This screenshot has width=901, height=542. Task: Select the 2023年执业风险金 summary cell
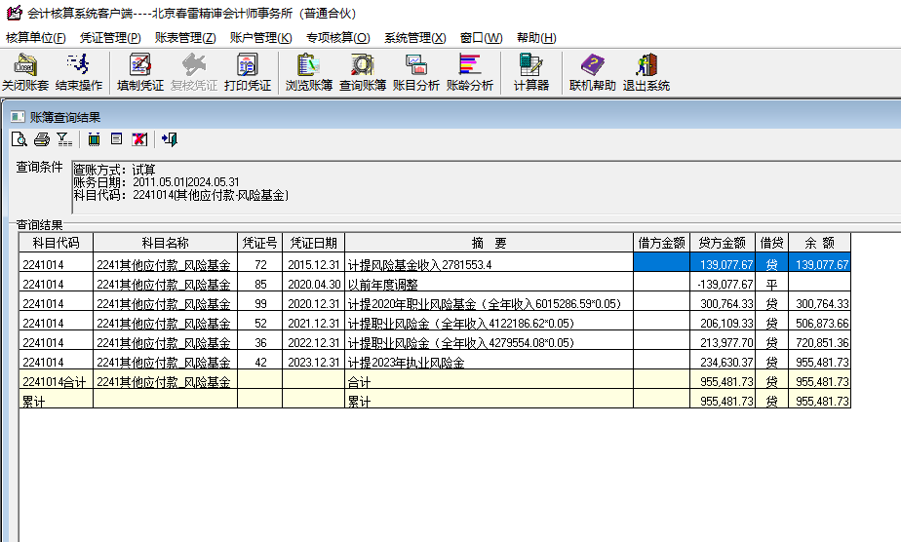(489, 363)
